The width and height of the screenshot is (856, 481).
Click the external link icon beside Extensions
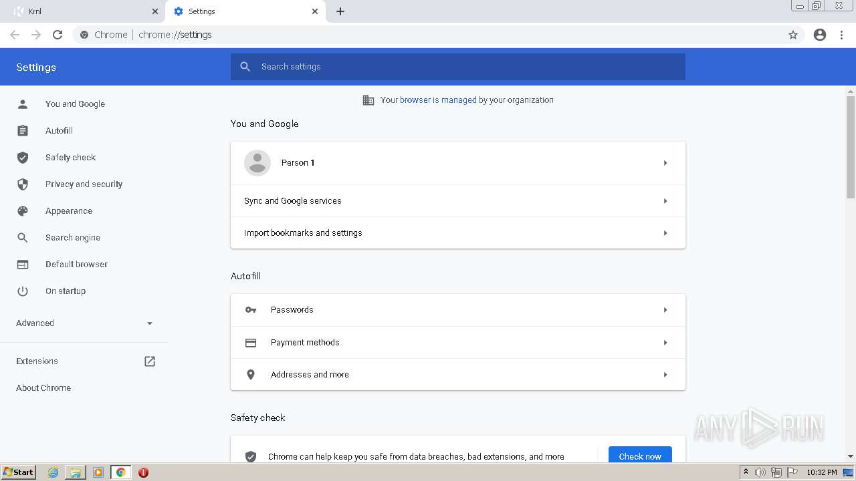pyautogui.click(x=150, y=361)
